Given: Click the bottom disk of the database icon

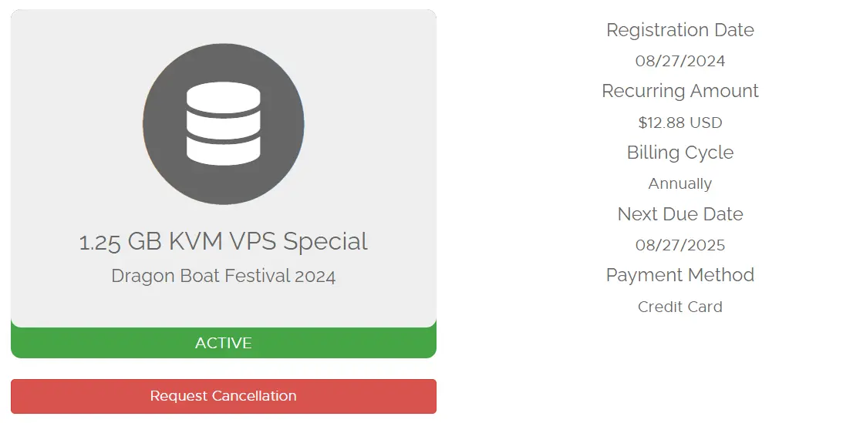Looking at the screenshot, I should (223, 150).
